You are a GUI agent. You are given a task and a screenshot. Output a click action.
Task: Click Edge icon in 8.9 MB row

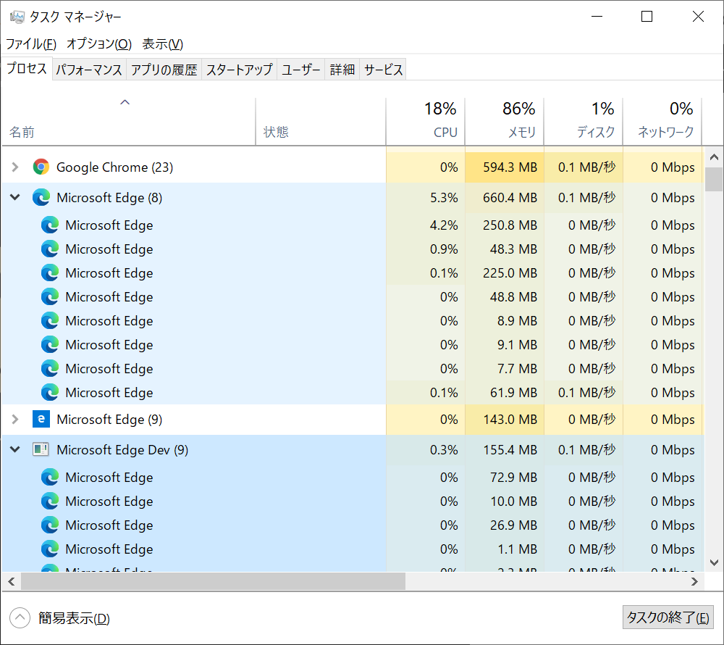50,320
